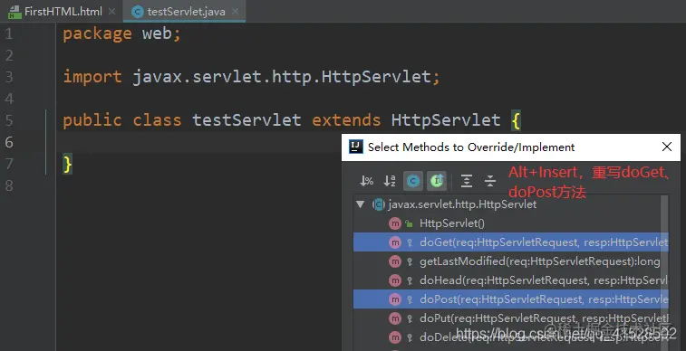Click the class icon beside javax.servlet.http.HttpServlet
Image resolution: width=686 pixels, height=351 pixels.
click(379, 204)
